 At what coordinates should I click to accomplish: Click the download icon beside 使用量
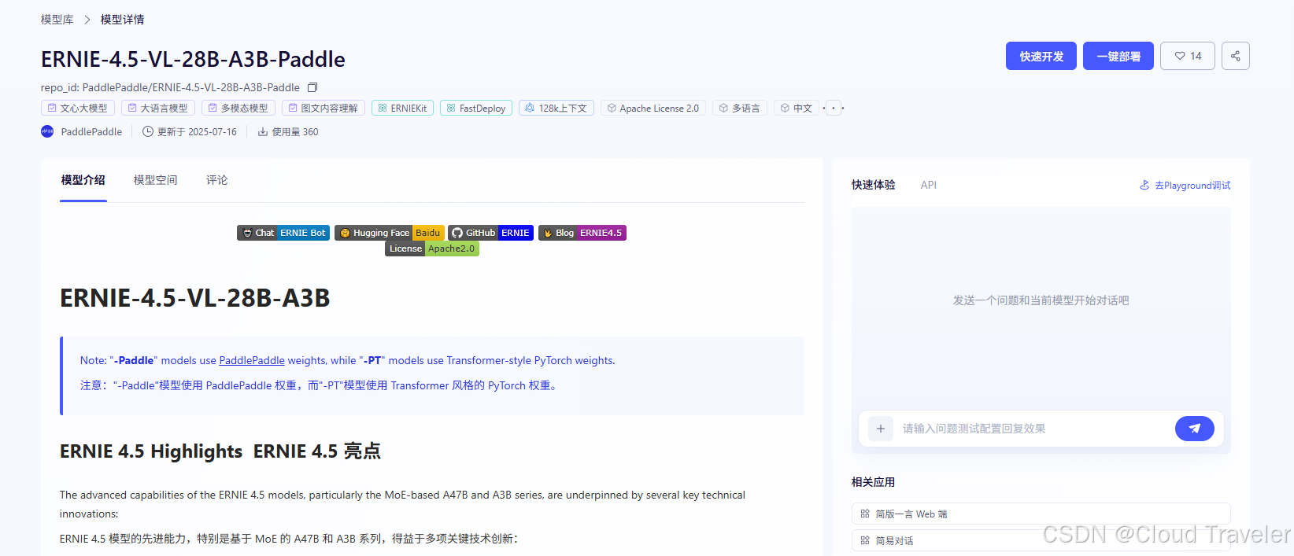click(263, 131)
